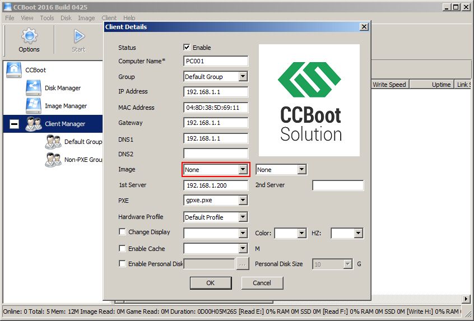Click the CCBoot title bar app icon

tap(7, 7)
